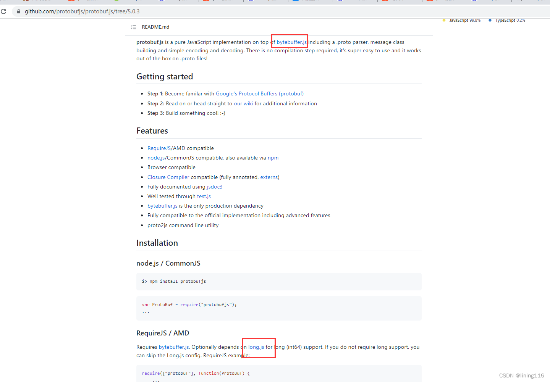
Task: Click the README.md file title
Action: click(x=155, y=27)
